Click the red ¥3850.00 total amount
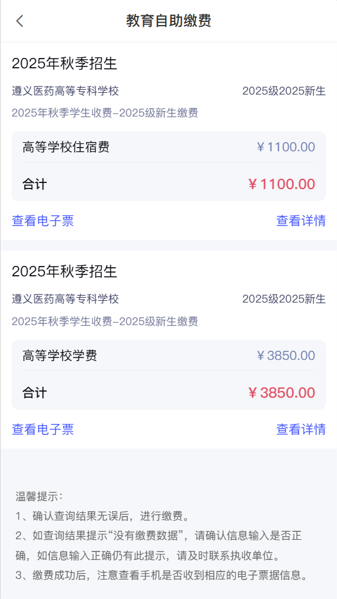Image resolution: width=337 pixels, height=599 pixels. point(282,393)
